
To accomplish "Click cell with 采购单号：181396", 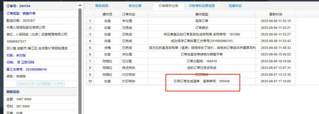I will click(202, 34).
